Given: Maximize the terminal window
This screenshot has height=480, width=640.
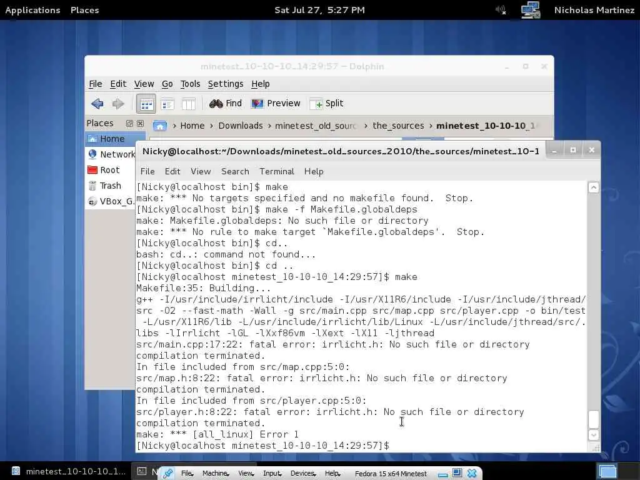Looking at the screenshot, I should [x=572, y=151].
